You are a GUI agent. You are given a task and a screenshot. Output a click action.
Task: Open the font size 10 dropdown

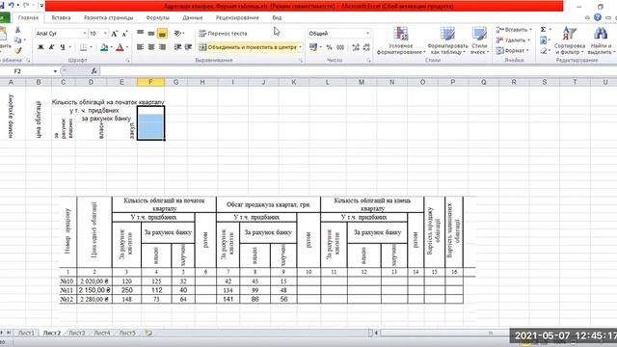pyautogui.click(x=105, y=34)
